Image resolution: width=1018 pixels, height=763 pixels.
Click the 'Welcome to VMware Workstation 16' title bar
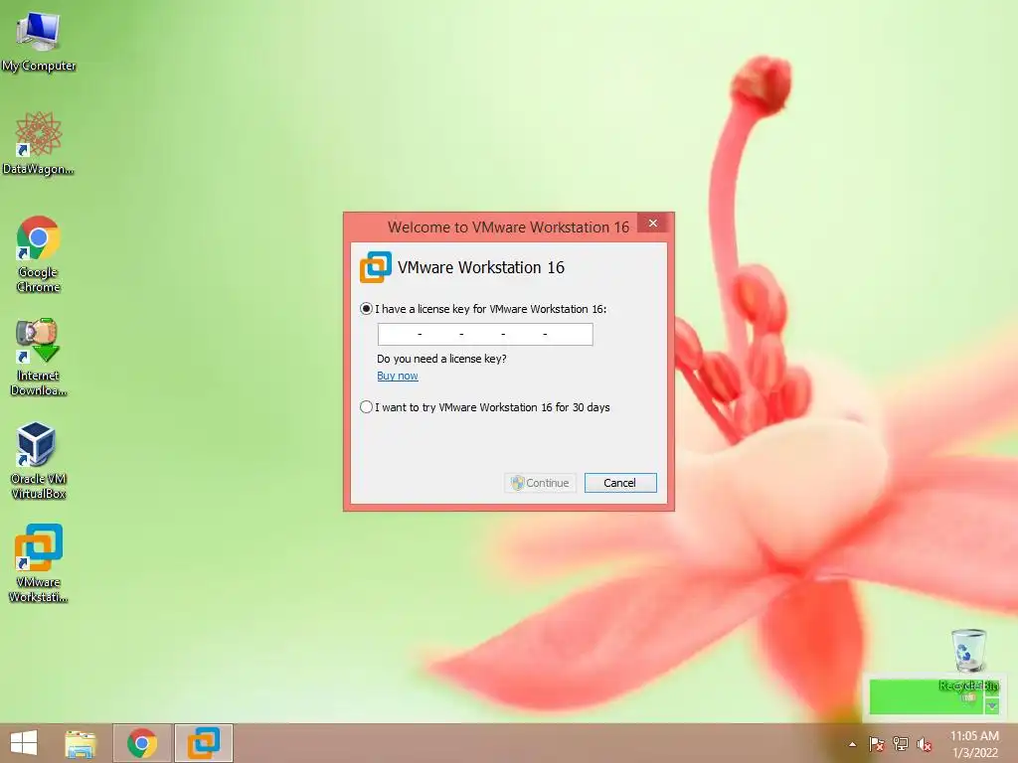pos(508,228)
